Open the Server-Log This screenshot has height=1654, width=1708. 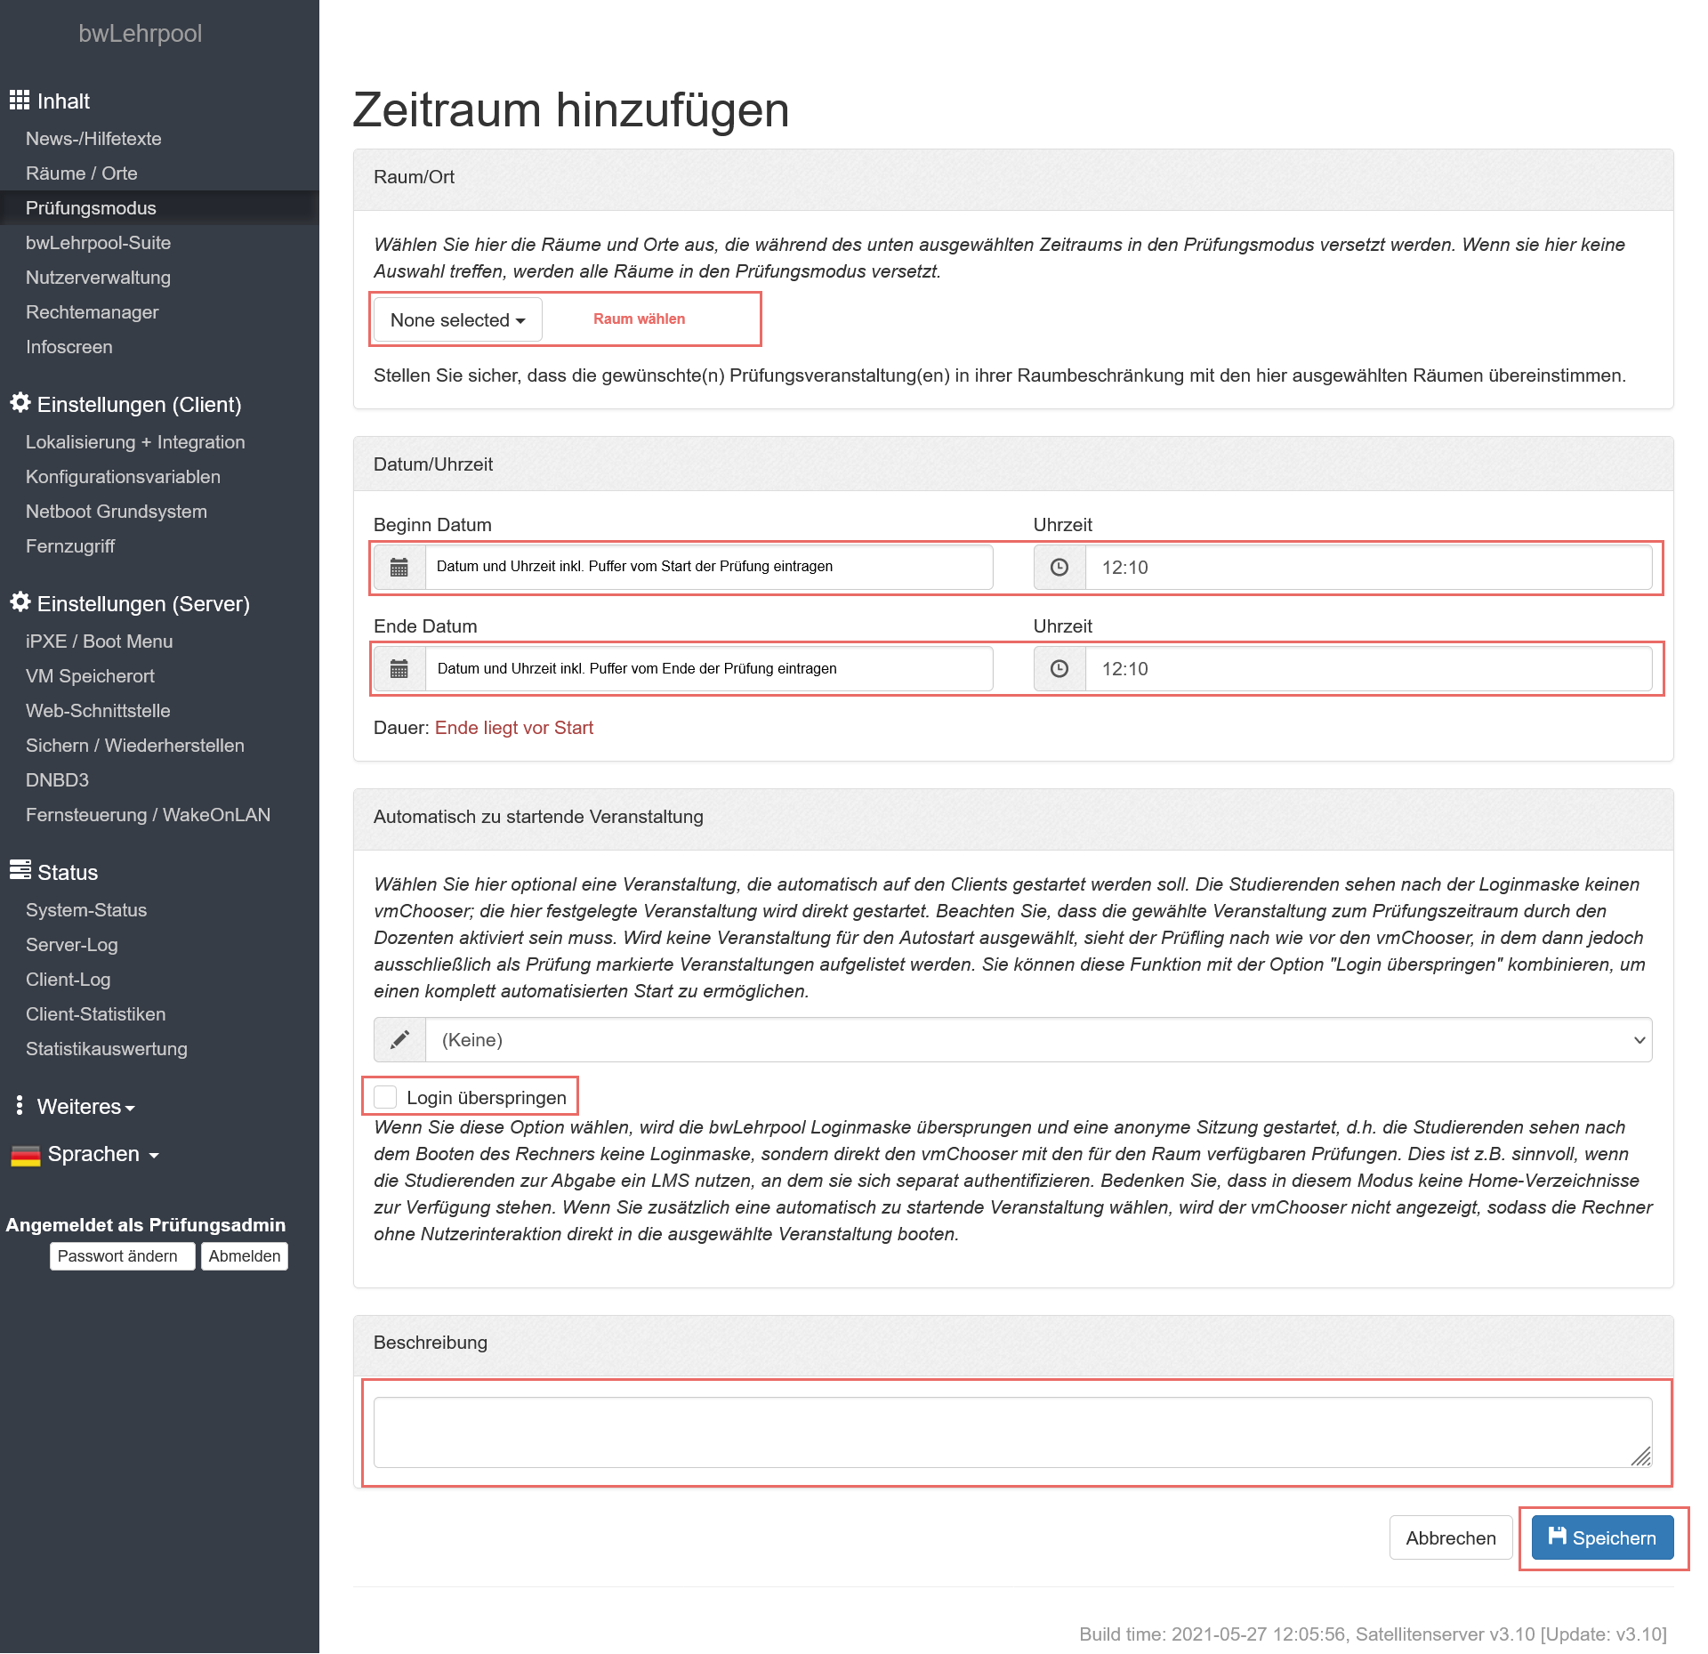72,945
